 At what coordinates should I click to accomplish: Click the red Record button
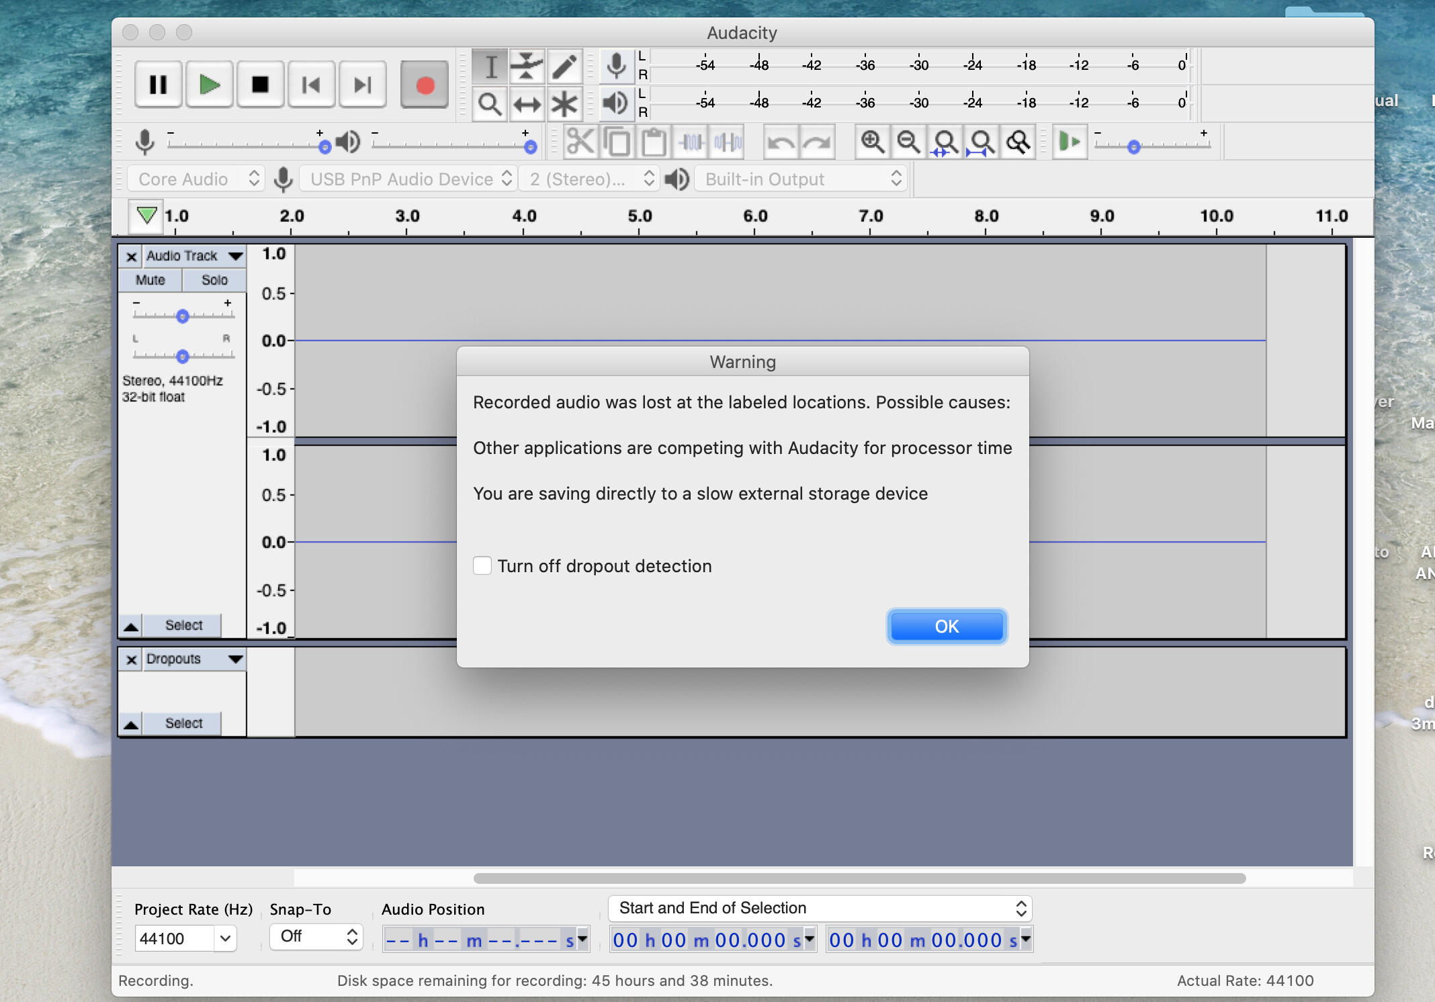(x=424, y=85)
